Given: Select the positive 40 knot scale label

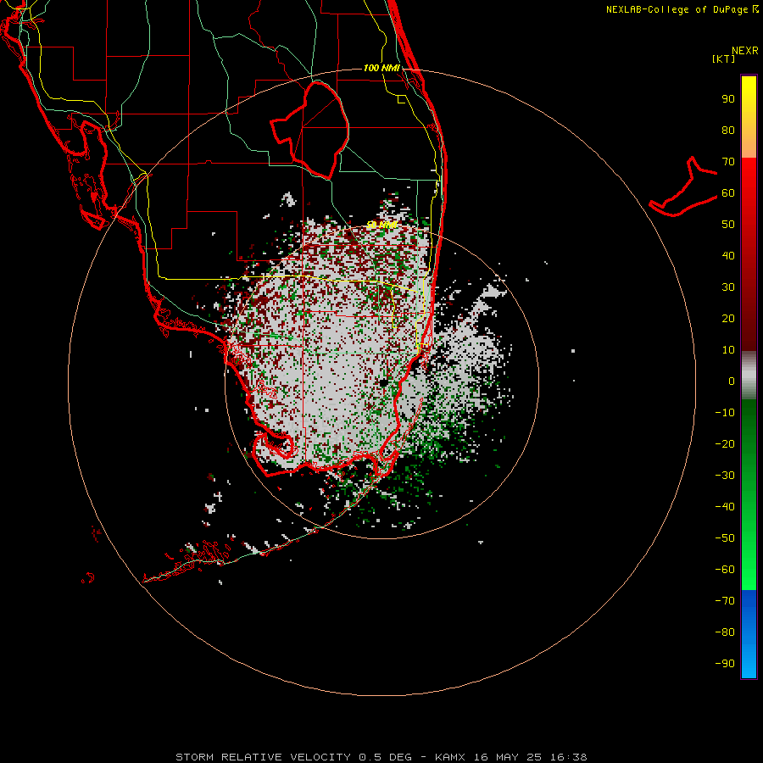Looking at the screenshot, I should 728,255.
